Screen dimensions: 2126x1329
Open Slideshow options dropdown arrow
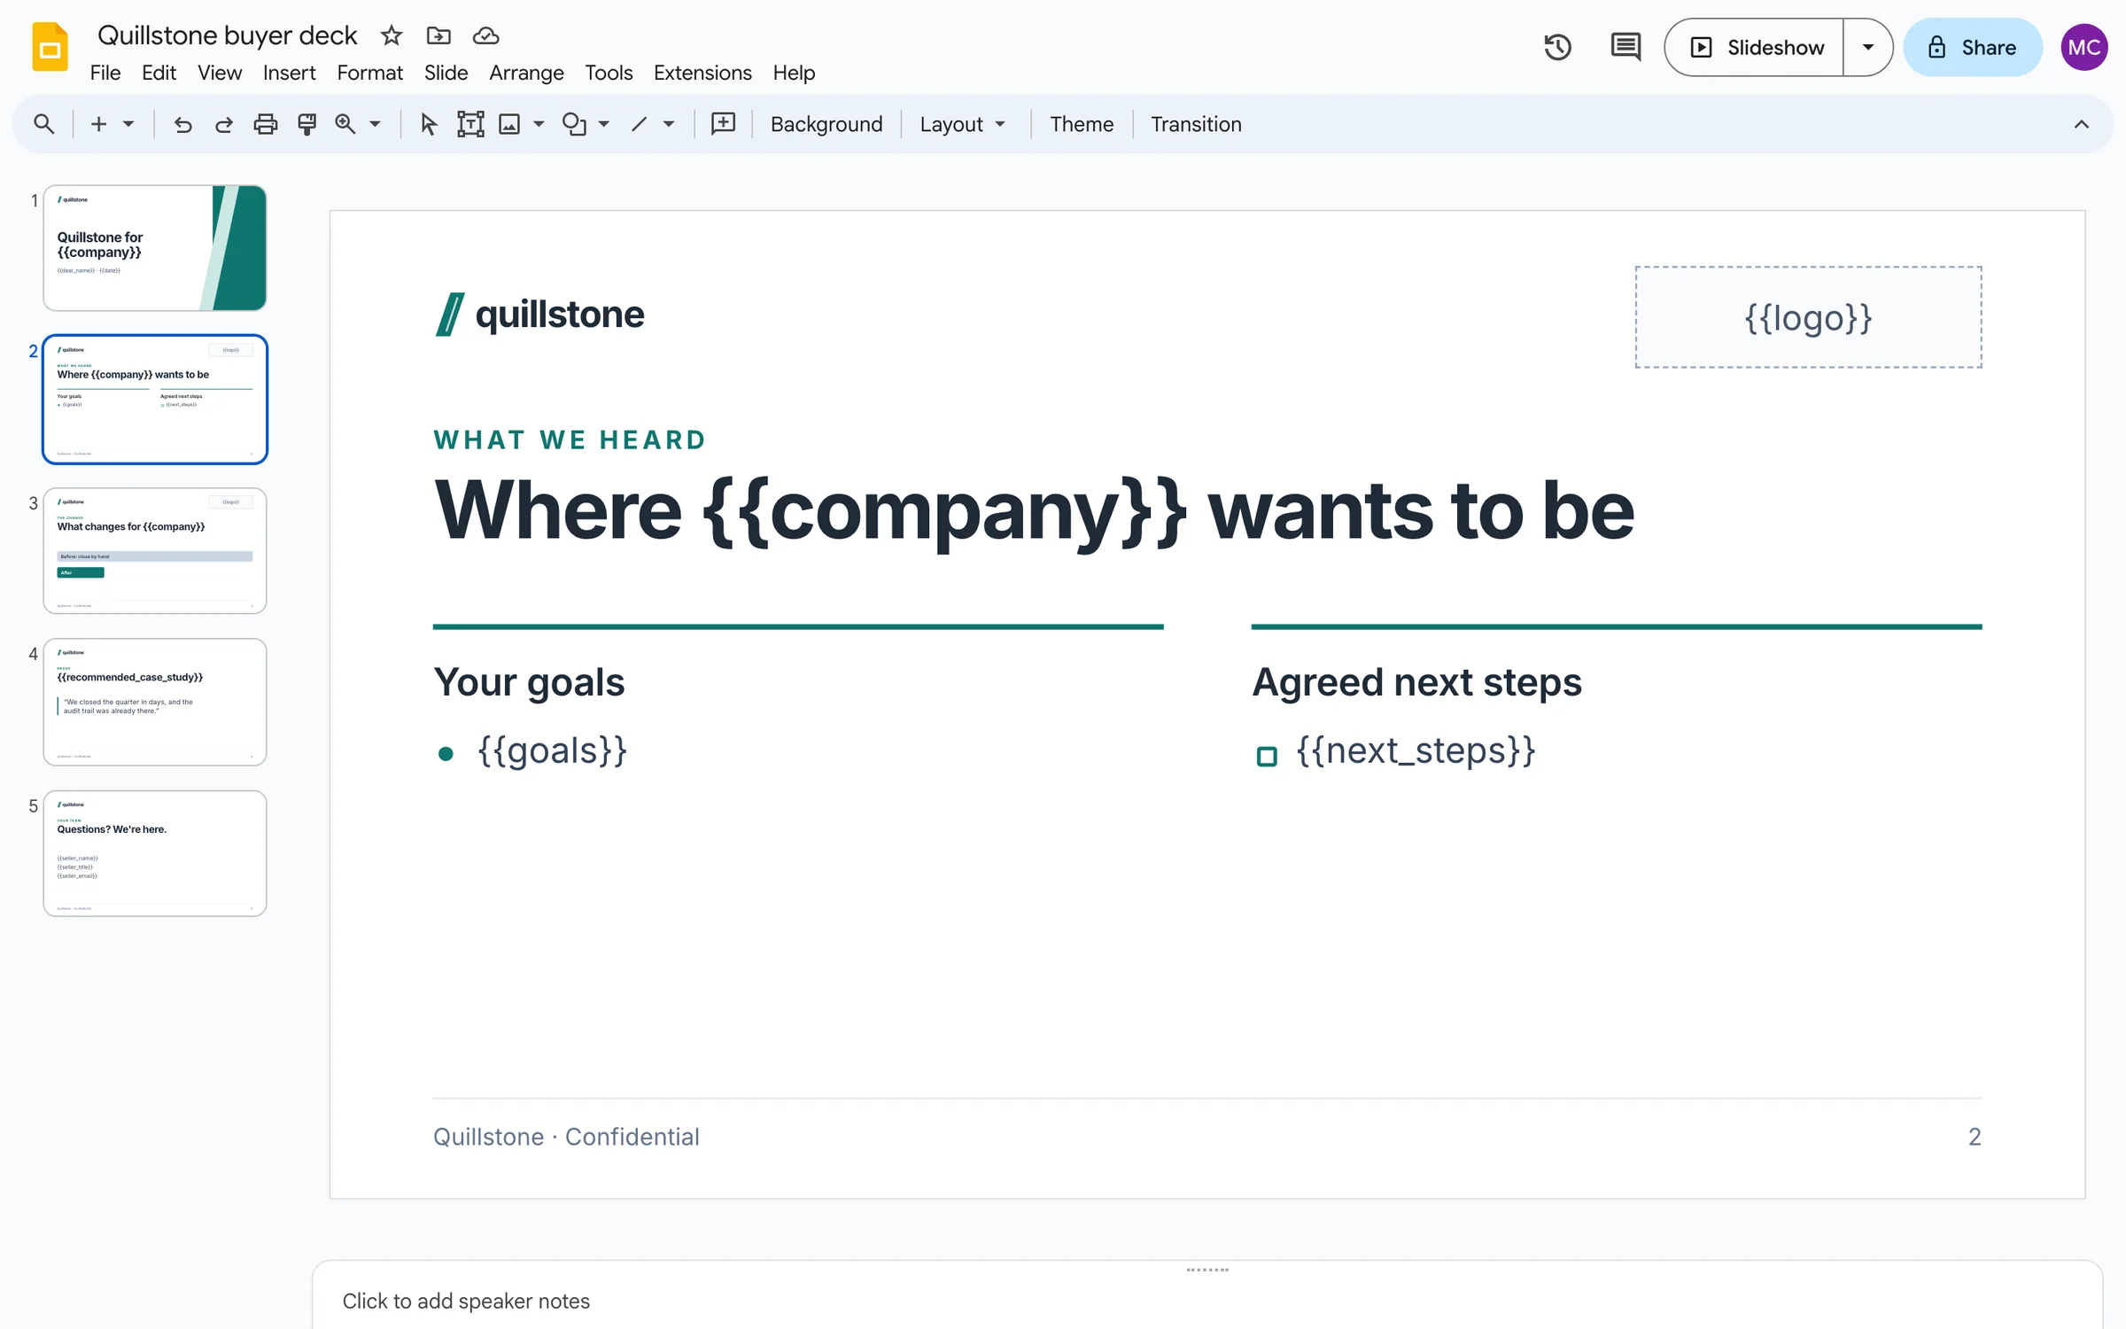click(1867, 47)
